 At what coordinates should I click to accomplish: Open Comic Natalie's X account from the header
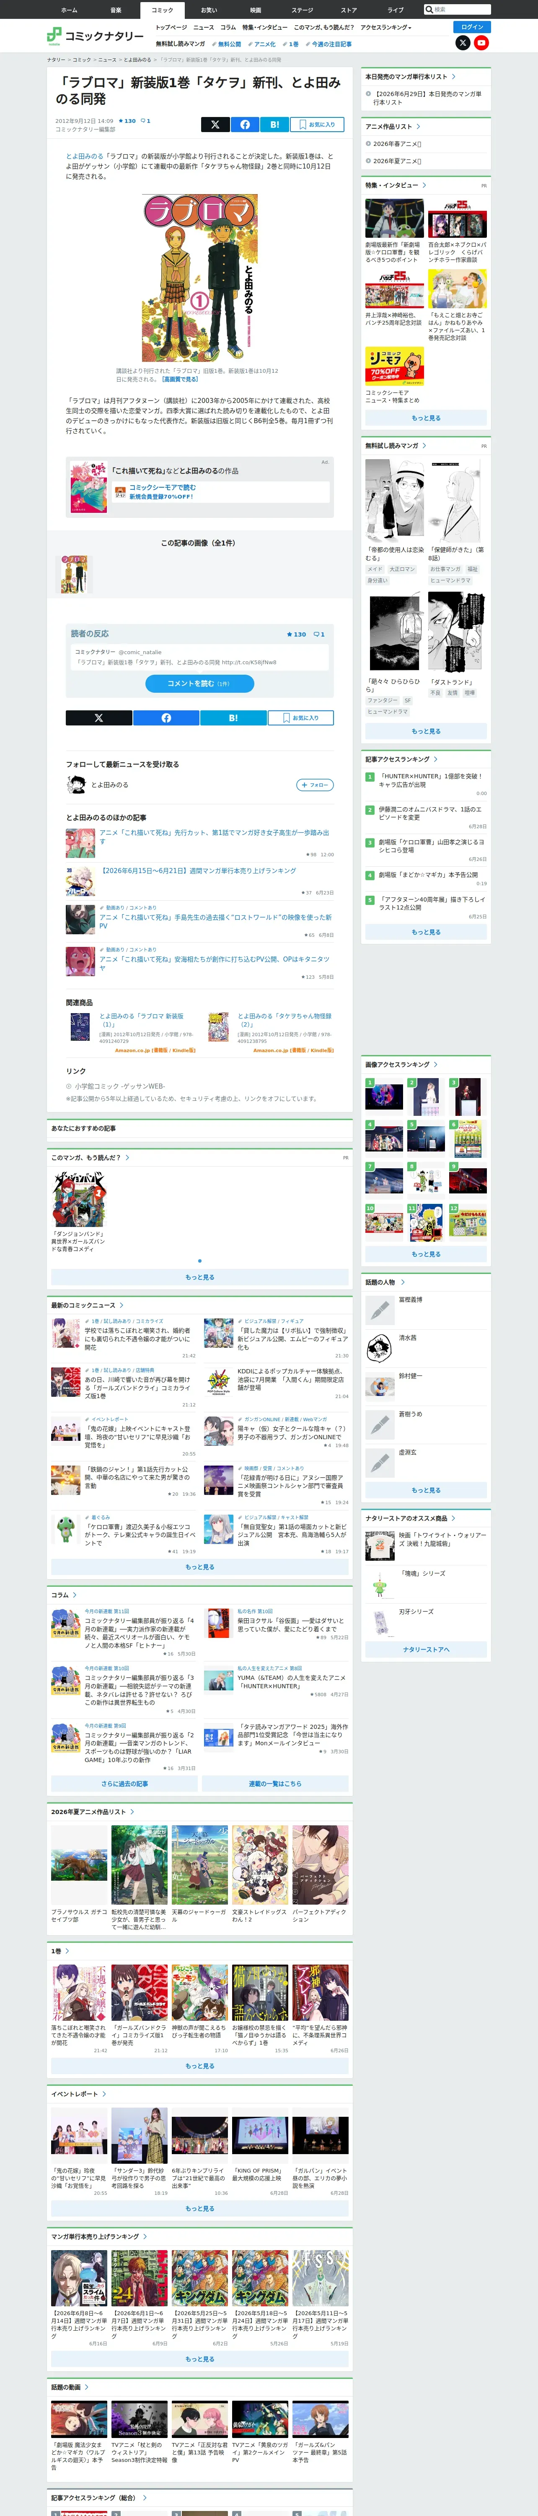[x=463, y=43]
